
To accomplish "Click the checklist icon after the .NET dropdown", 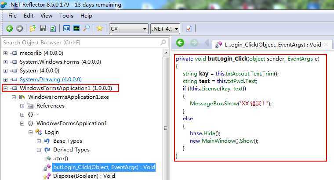I will click(189, 29).
